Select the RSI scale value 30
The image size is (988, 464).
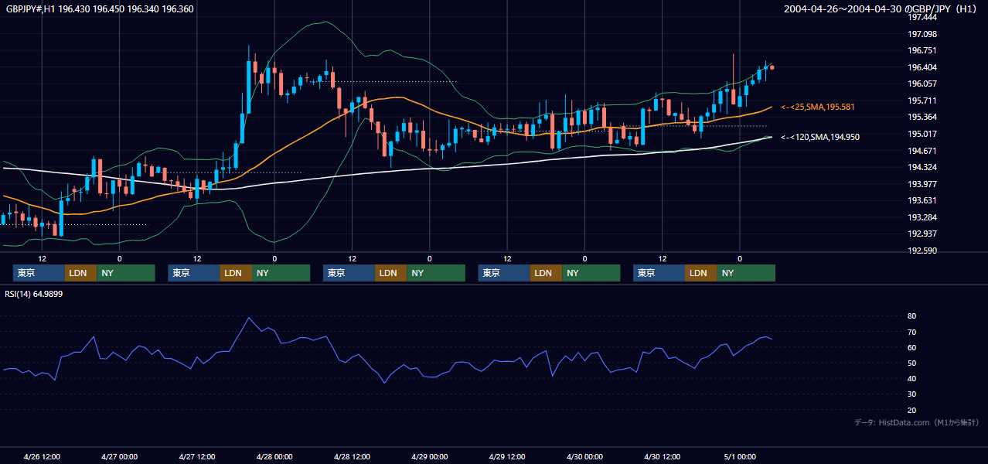(911, 394)
